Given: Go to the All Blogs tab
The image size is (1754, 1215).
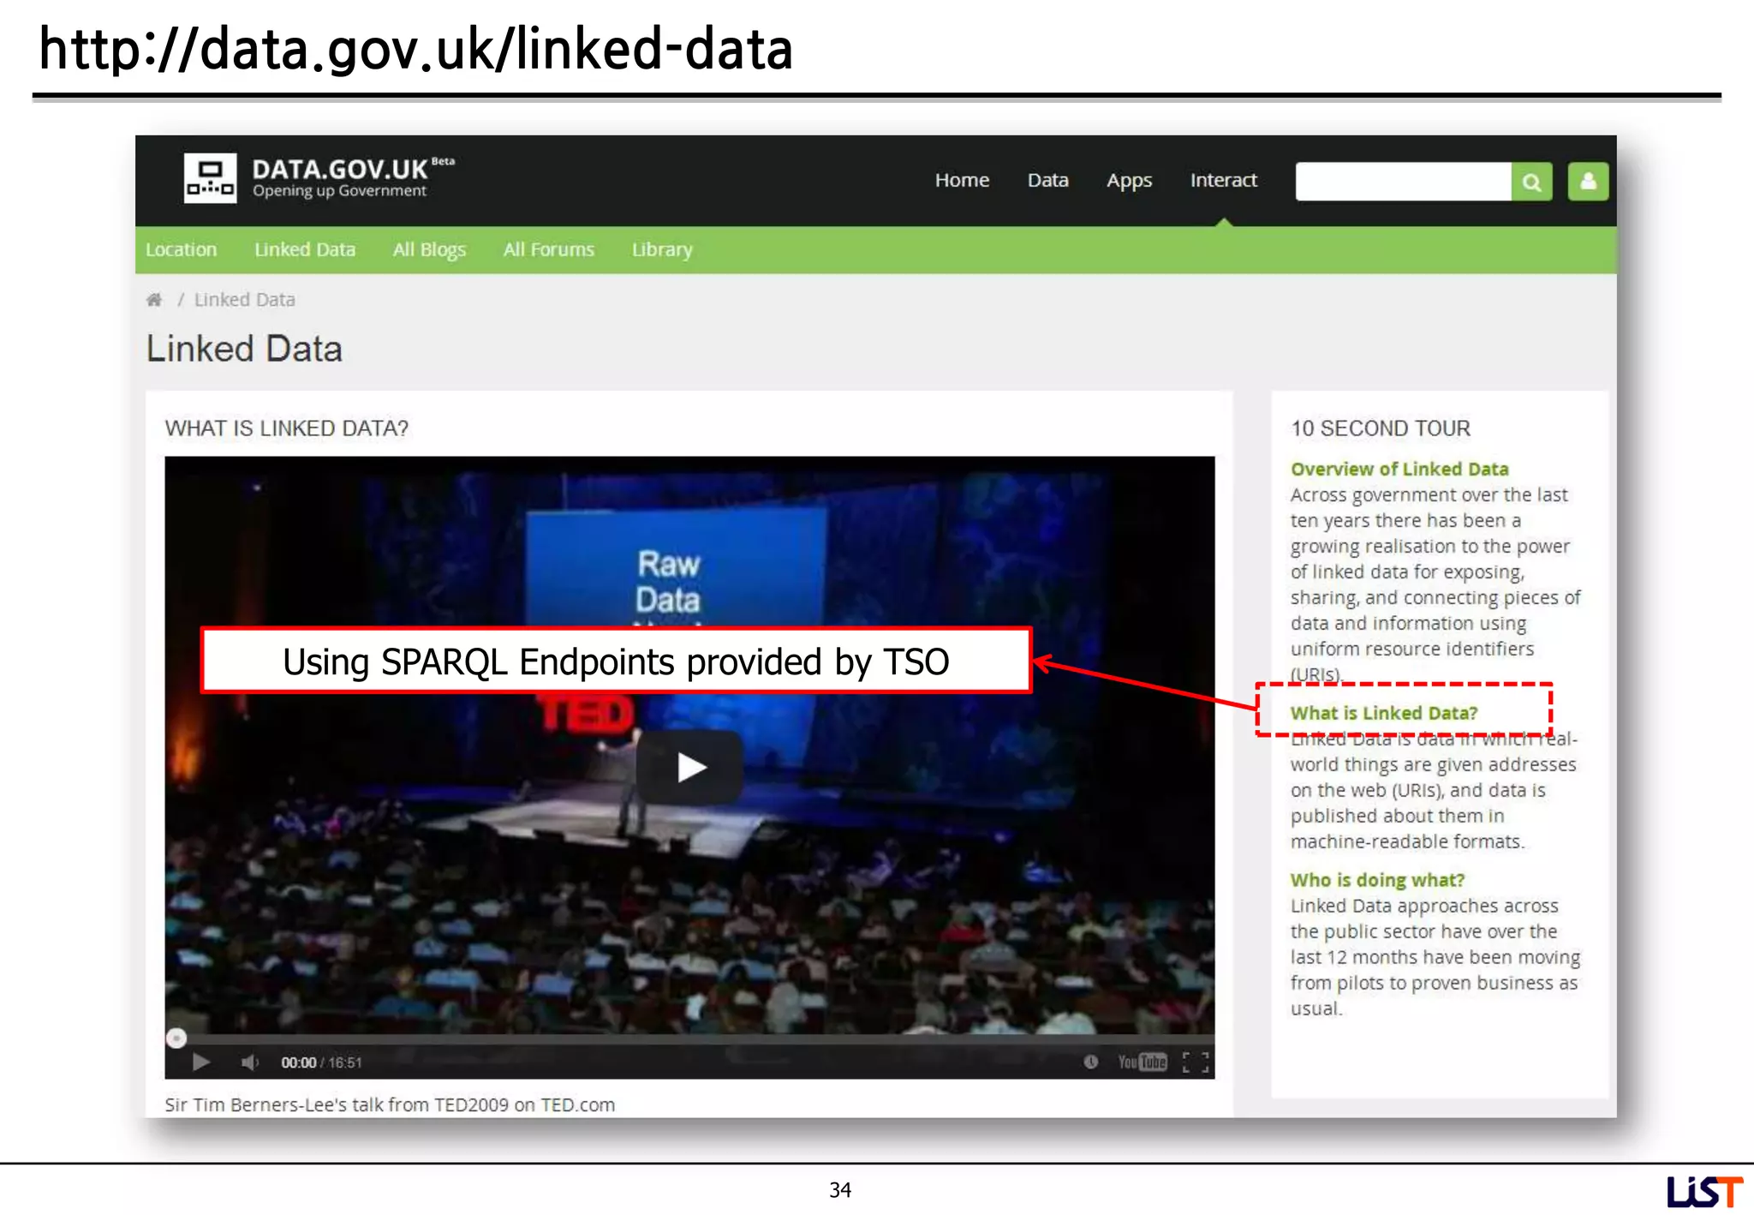Looking at the screenshot, I should (x=429, y=250).
